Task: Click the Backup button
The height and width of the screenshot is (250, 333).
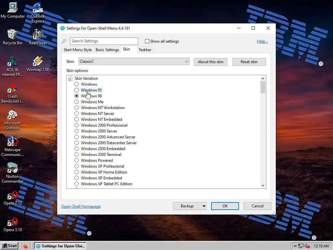Action: tap(187, 206)
